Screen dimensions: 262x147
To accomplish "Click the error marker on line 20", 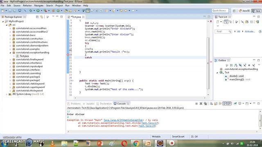I will pos(68,55).
